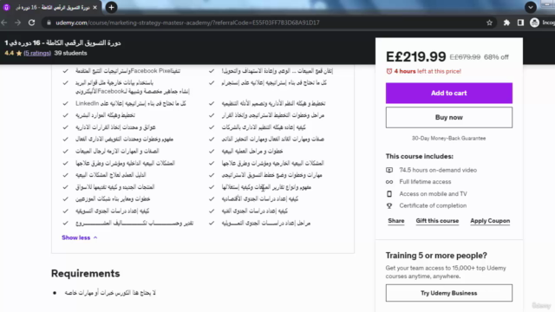Click Try Udemy Business button
555x312 pixels.
[x=449, y=293]
